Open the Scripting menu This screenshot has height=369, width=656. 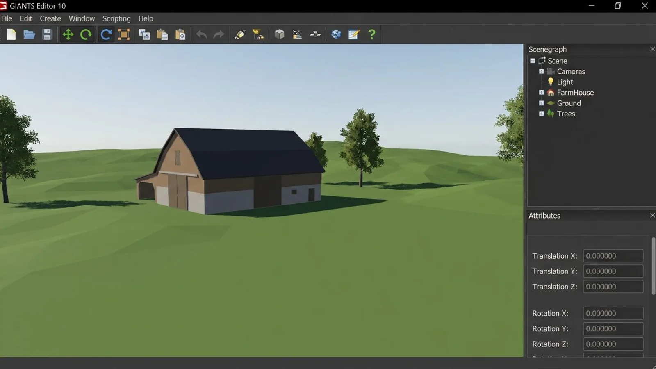click(x=116, y=18)
